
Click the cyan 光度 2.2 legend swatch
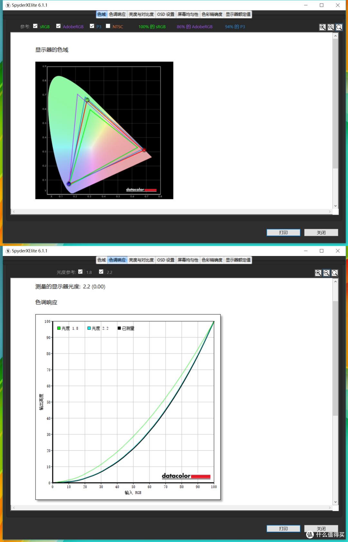(89, 328)
